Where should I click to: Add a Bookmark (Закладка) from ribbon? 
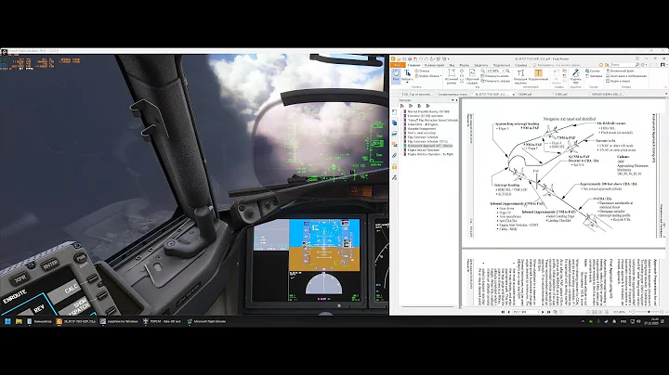594,76
